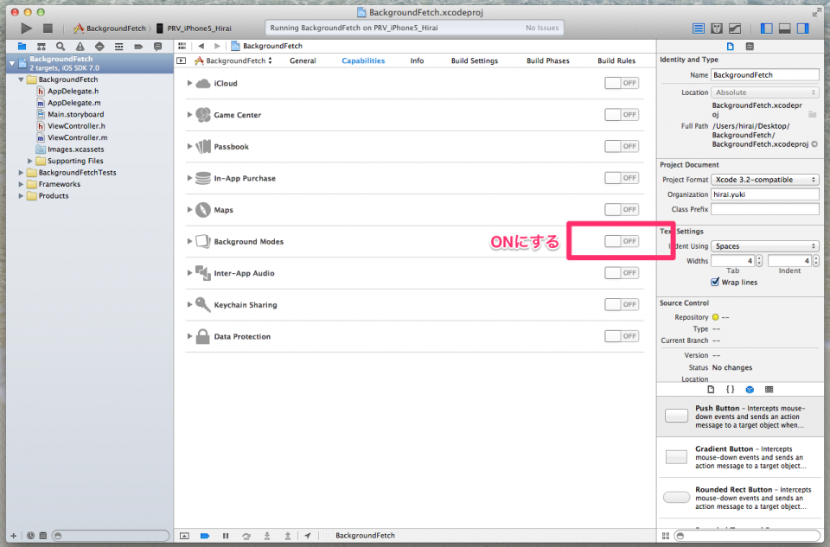Turn on the iCloud capability switch
This screenshot has width=830, height=547.
[622, 83]
